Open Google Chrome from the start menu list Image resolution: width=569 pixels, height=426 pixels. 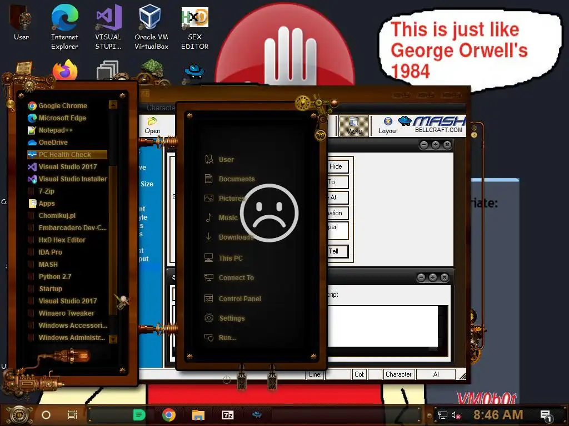[67, 106]
